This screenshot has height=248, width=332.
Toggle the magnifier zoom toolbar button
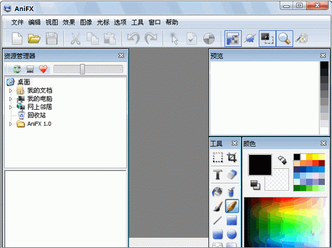coord(285,39)
